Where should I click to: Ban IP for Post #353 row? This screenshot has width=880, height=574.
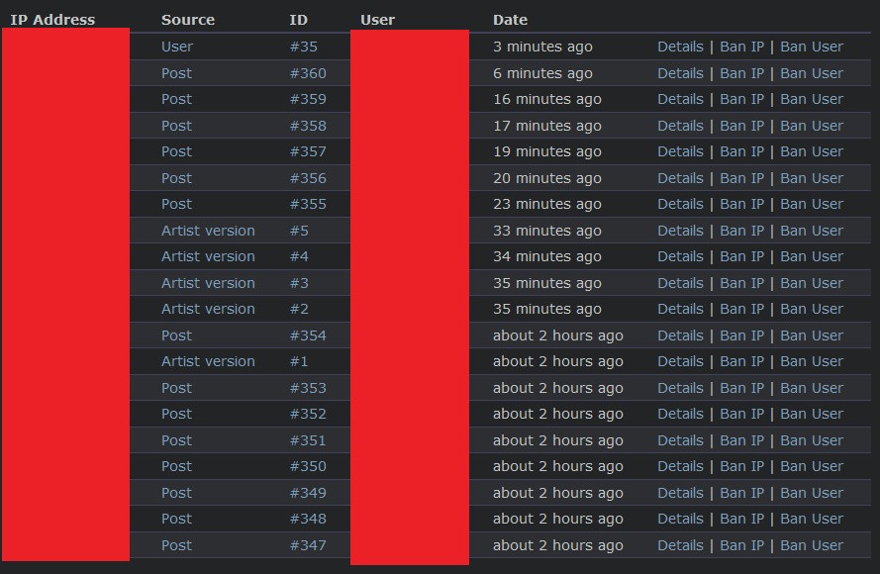tap(742, 388)
